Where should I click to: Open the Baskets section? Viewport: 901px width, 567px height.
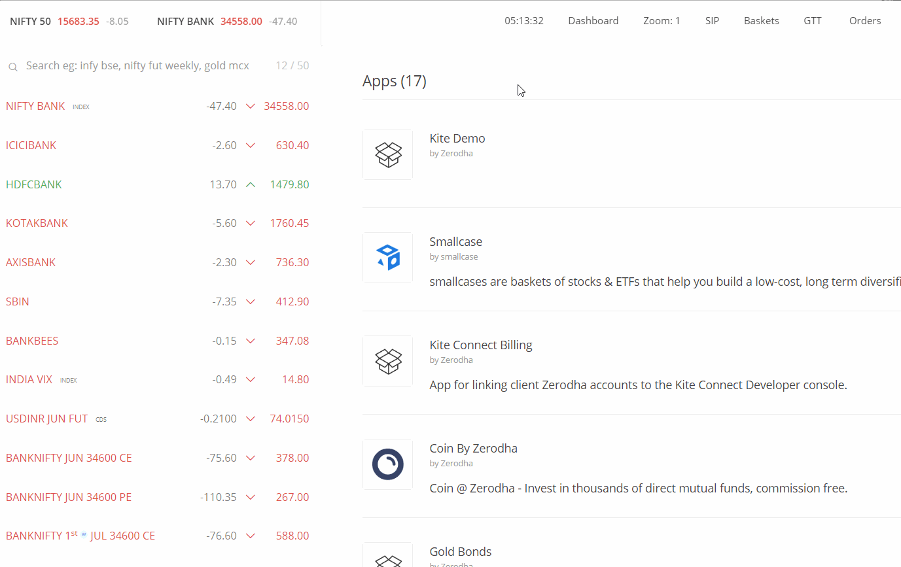pyautogui.click(x=761, y=21)
